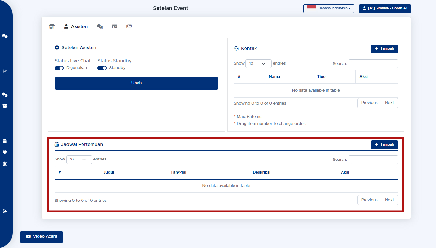The height and width of the screenshot is (248, 436).
Task: Click the logout icon in sidebar
Action: pyautogui.click(x=5, y=211)
